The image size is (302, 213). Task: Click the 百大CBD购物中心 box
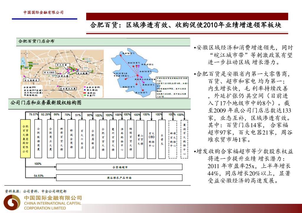click(151, 139)
